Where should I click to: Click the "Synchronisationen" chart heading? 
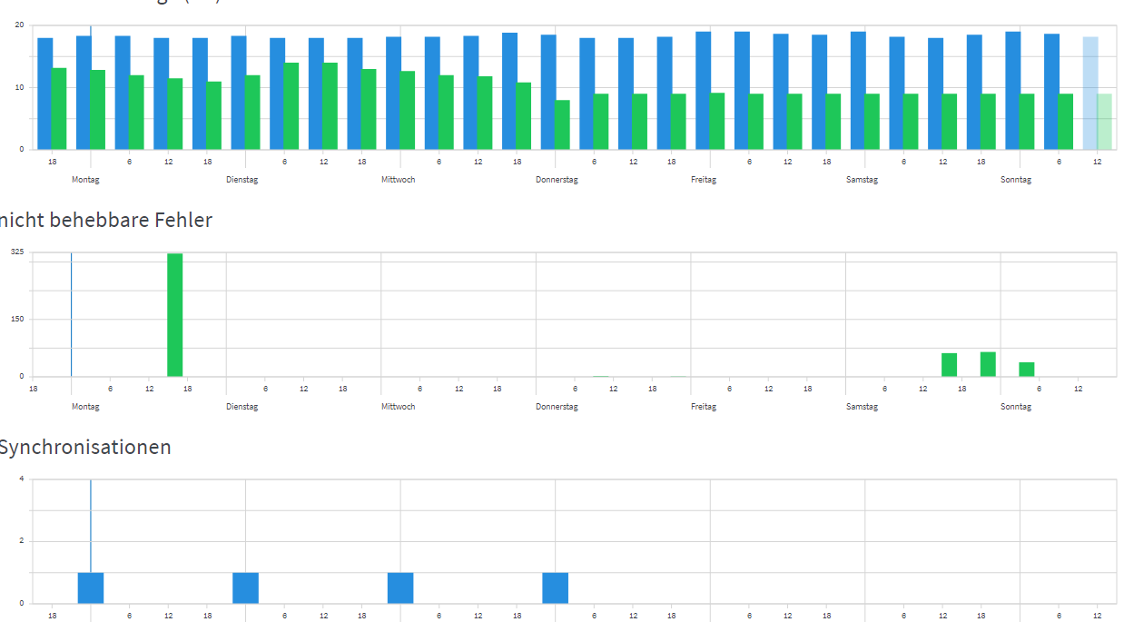pyautogui.click(x=84, y=447)
